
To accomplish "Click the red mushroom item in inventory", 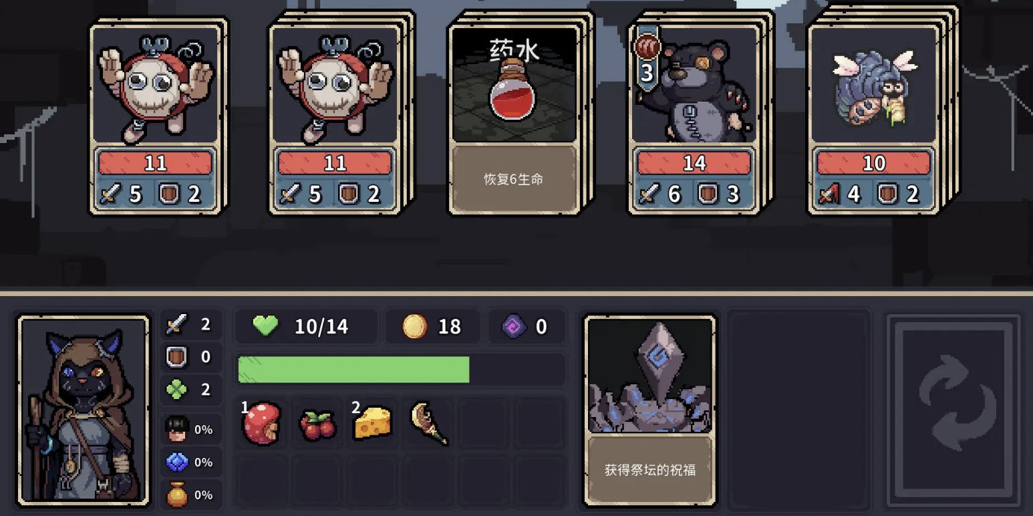I will click(x=262, y=422).
